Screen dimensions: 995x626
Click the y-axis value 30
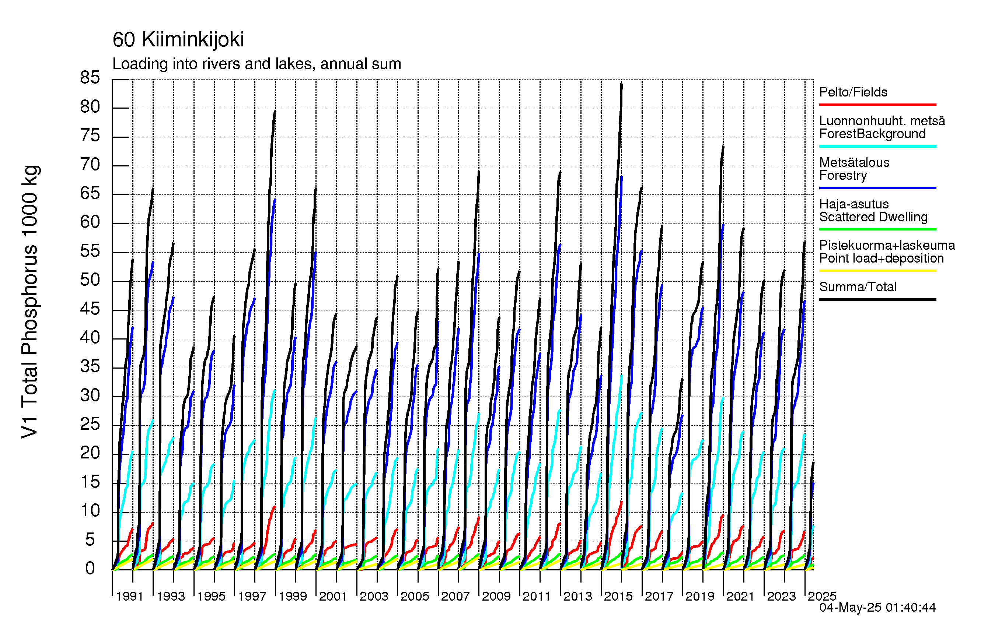[x=90, y=395]
